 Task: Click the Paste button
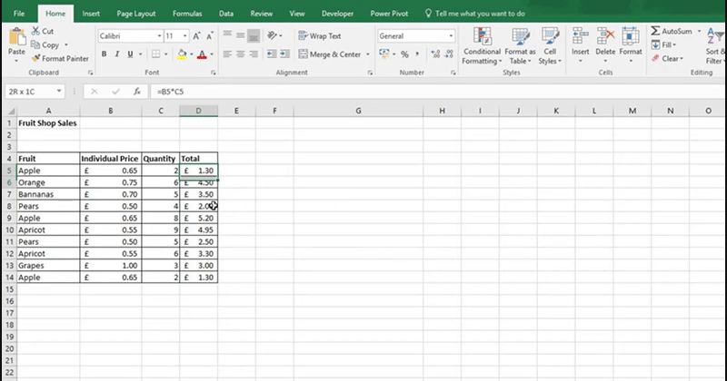[x=16, y=43]
